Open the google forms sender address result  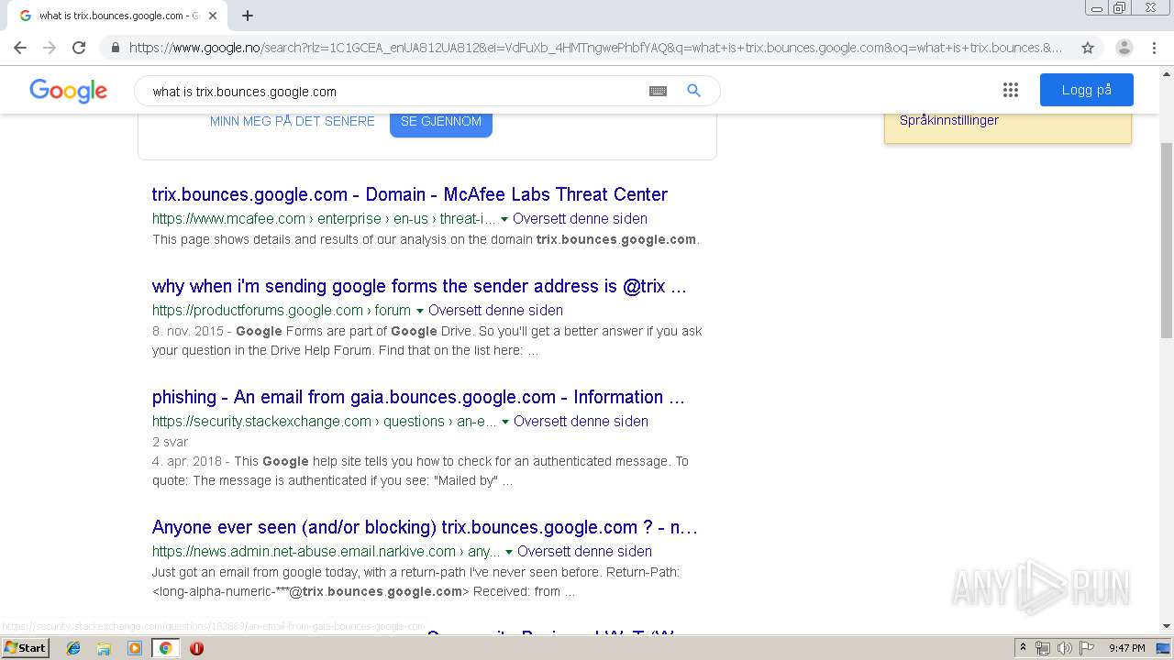pos(419,286)
